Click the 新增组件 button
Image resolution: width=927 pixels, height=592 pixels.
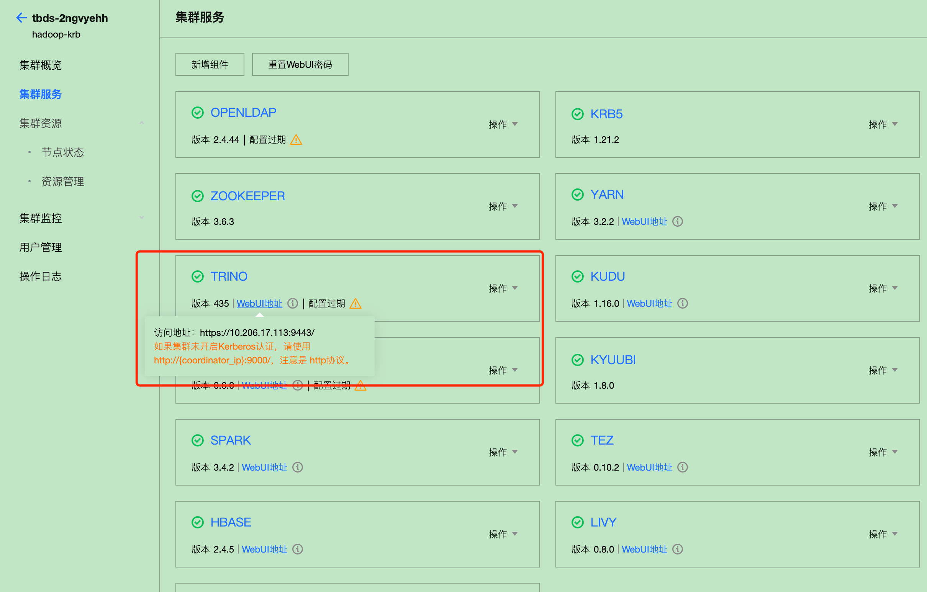210,64
